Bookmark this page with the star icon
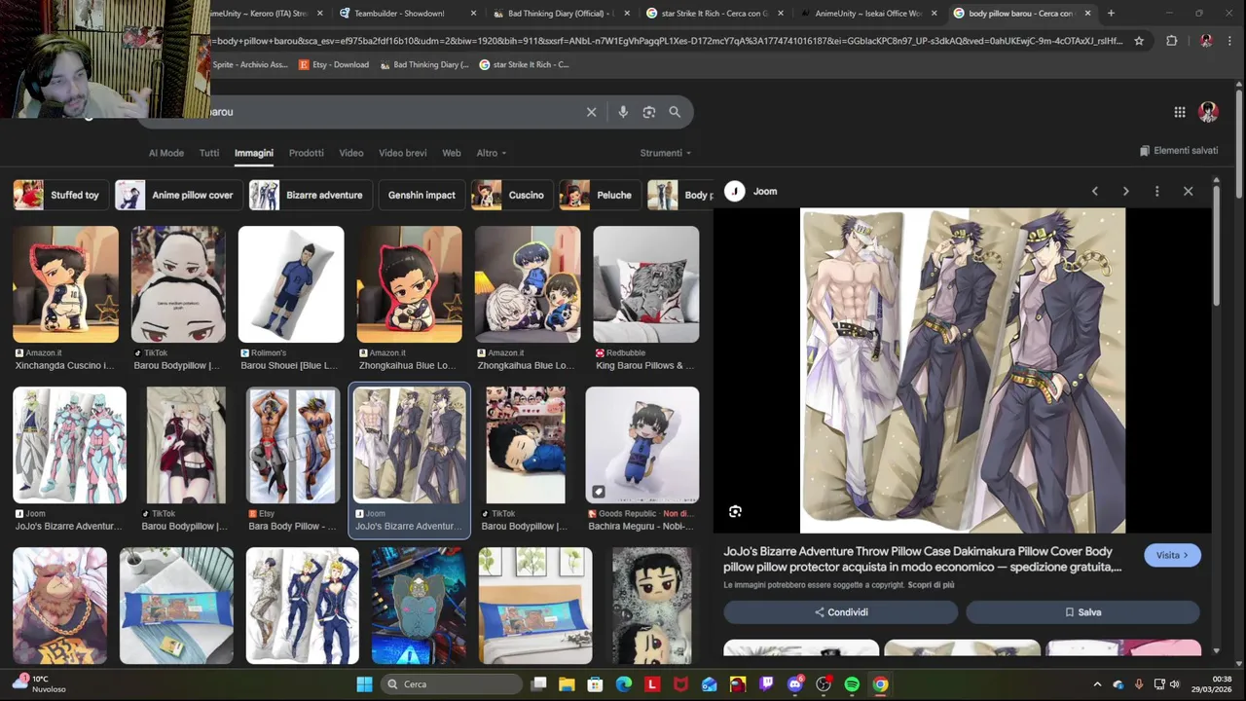1246x701 pixels. tap(1139, 41)
